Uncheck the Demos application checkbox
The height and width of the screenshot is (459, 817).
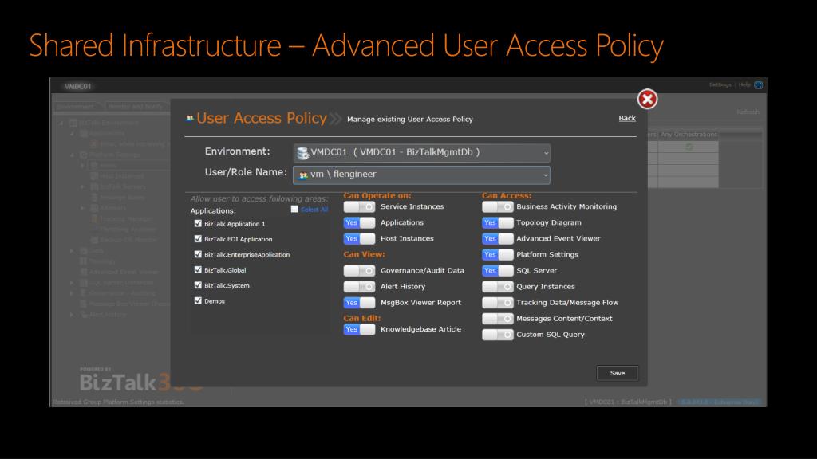[198, 300]
